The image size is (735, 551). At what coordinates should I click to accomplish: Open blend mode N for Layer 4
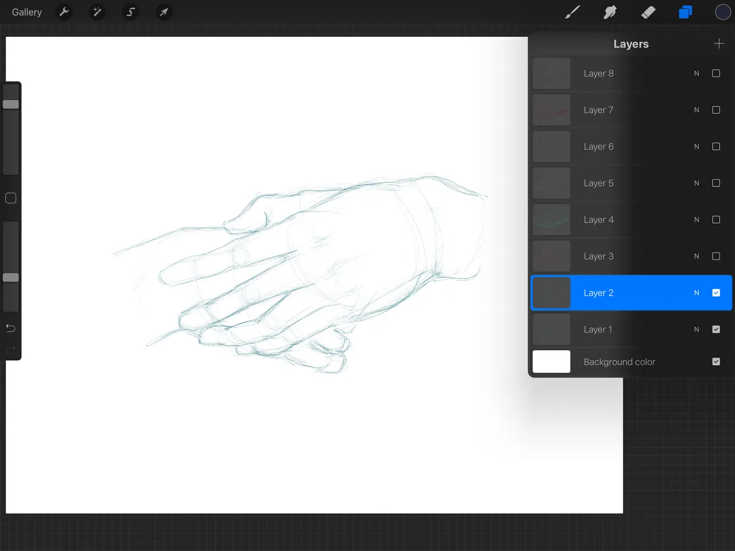(x=697, y=220)
